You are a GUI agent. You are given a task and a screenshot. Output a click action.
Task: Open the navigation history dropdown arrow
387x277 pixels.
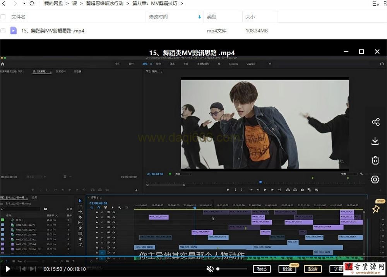pos(24,3)
